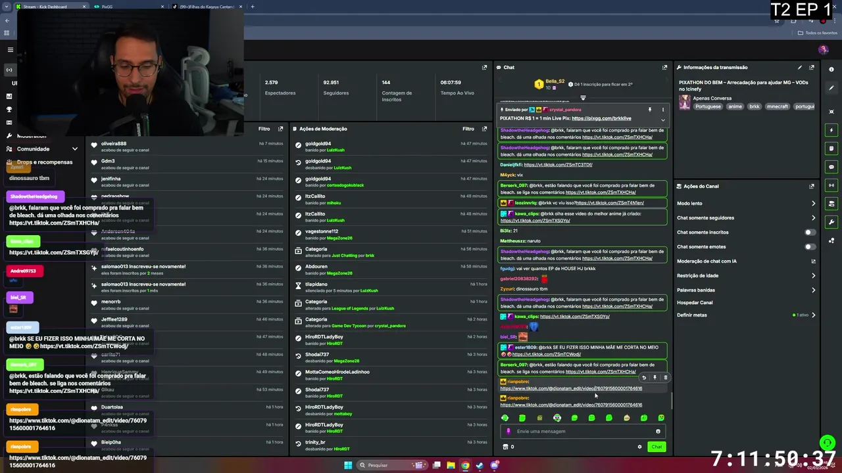Open Filtro in the activity feed panel
This screenshot has height=473, width=842.
(x=264, y=129)
